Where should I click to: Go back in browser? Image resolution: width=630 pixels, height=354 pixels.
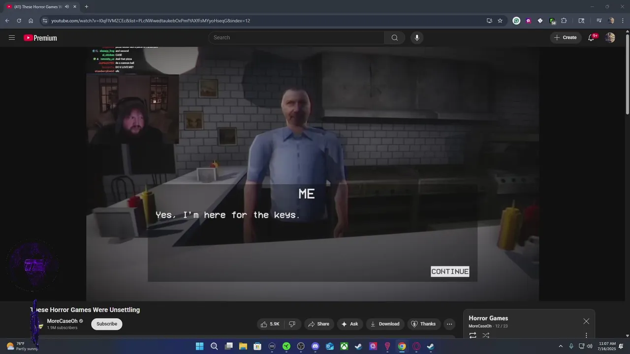[7, 21]
